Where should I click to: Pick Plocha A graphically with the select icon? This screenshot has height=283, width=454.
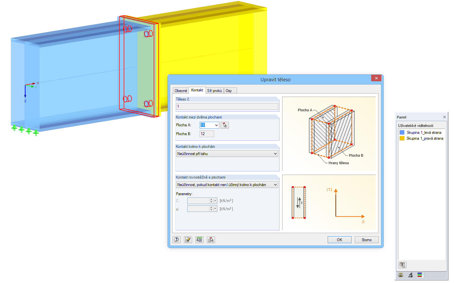click(225, 125)
